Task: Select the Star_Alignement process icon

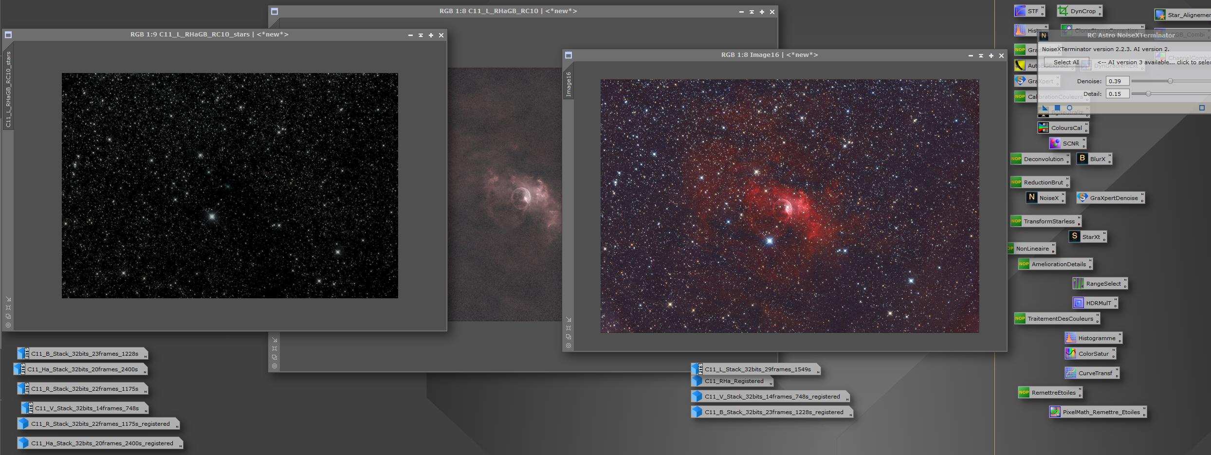Action: pos(1183,15)
